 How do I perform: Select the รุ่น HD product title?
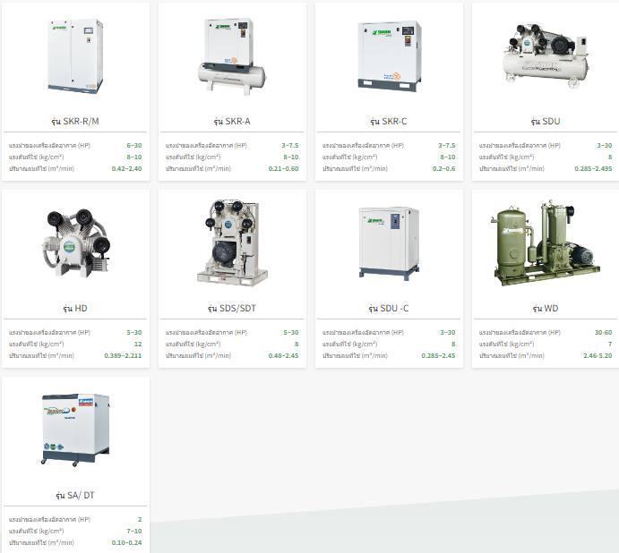coord(75,309)
